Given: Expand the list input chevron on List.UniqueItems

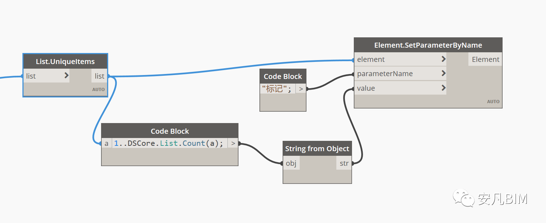Looking at the screenshot, I should coord(67,76).
